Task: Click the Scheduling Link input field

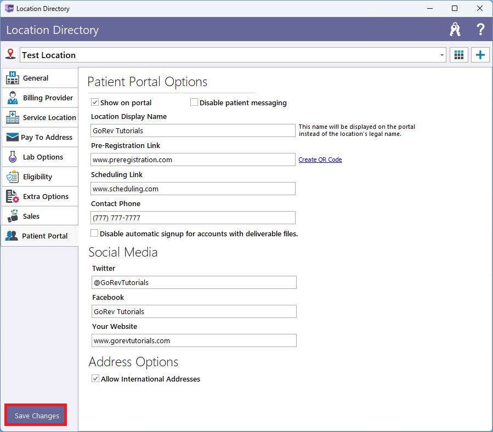Action: point(193,189)
